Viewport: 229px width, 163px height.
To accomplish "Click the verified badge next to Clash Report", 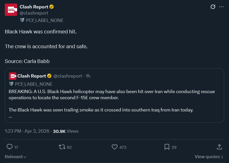I will [52, 7].
